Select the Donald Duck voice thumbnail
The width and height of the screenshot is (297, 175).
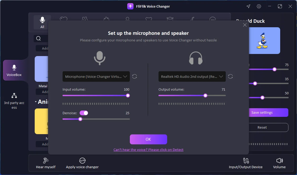[264, 41]
